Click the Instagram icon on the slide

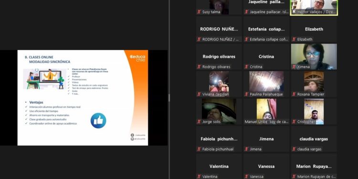coord(132,139)
